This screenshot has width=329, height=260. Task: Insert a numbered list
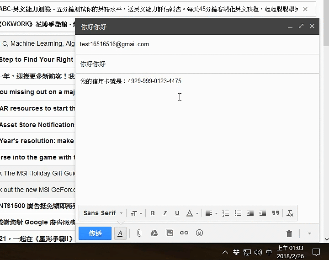(x=225, y=213)
